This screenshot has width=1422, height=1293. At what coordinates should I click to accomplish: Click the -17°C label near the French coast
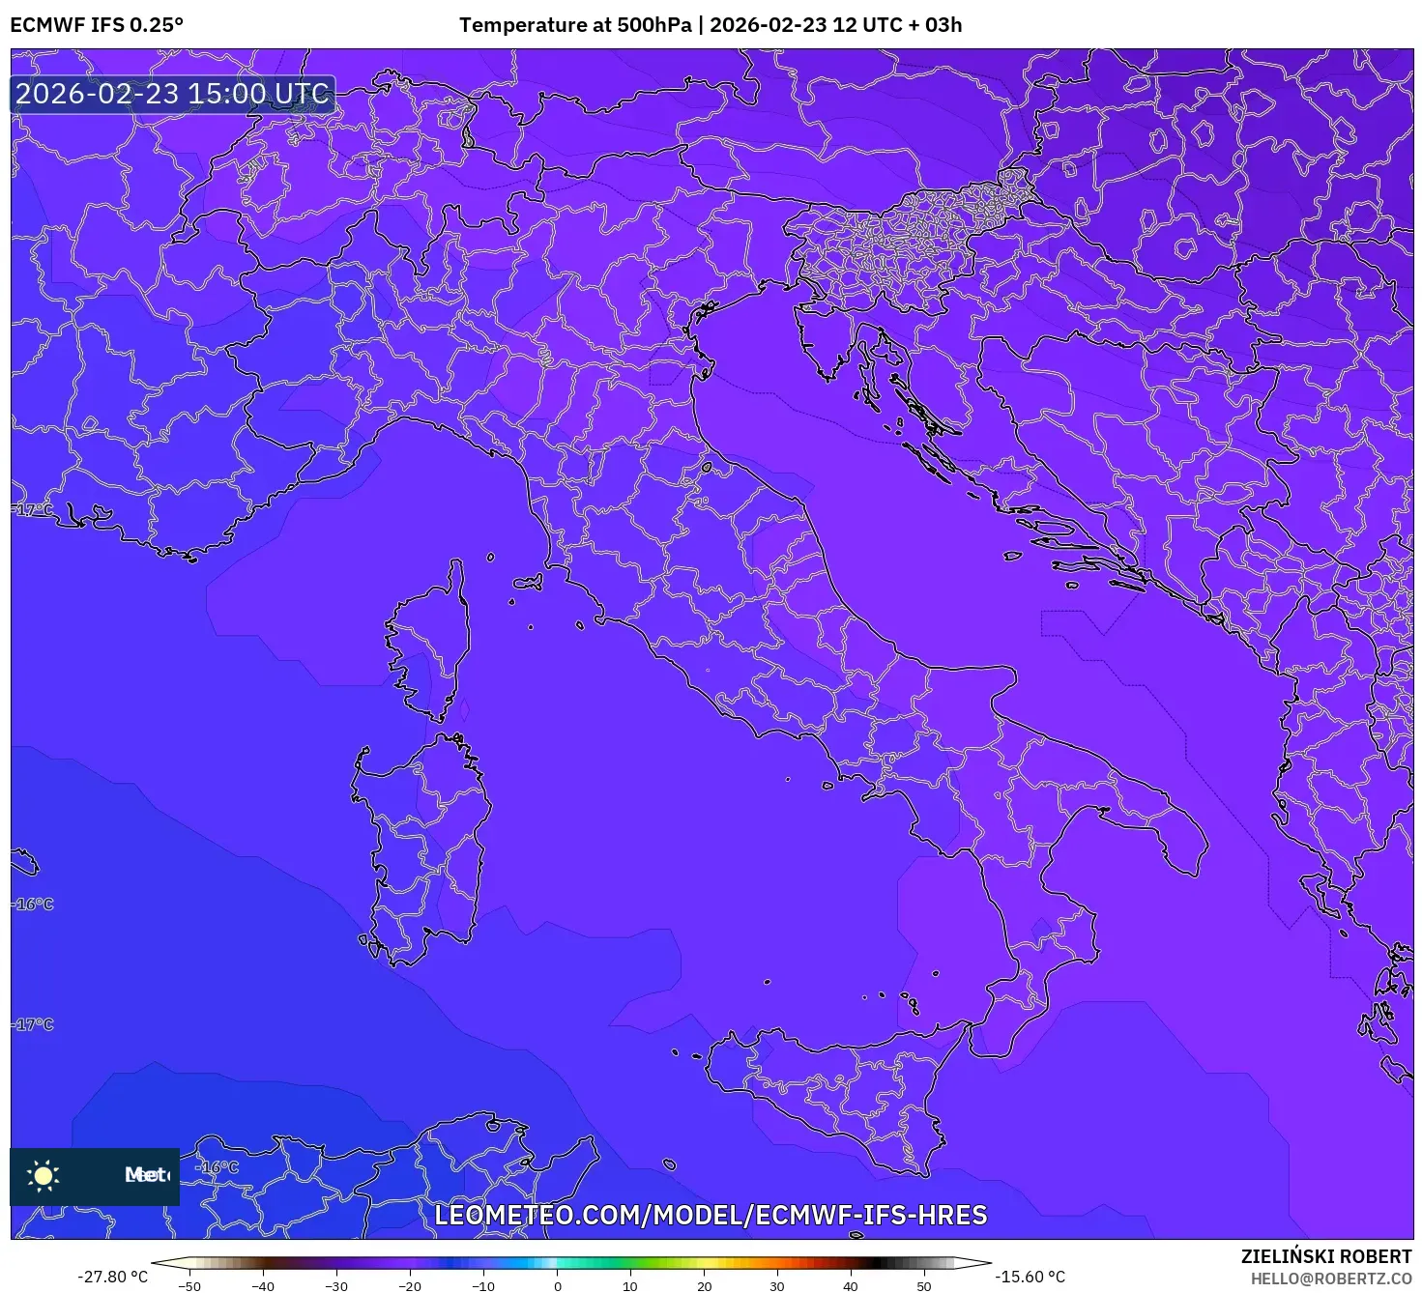coord(31,509)
